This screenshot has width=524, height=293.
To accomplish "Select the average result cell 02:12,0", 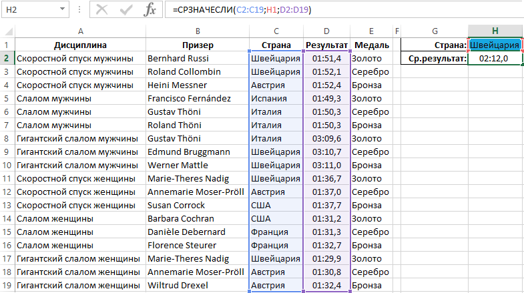I will click(x=495, y=59).
